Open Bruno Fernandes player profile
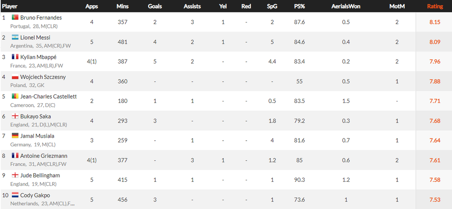 pyautogui.click(x=41, y=18)
